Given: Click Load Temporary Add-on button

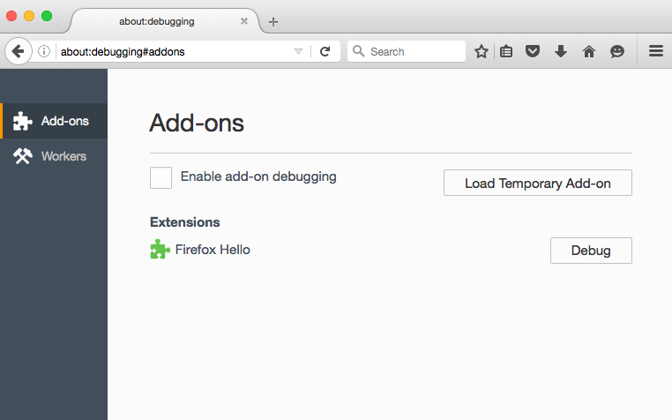Looking at the screenshot, I should tap(537, 183).
